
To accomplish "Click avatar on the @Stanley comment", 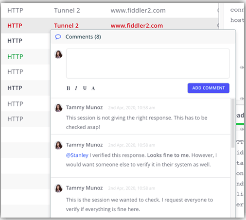I will [x=58, y=145].
